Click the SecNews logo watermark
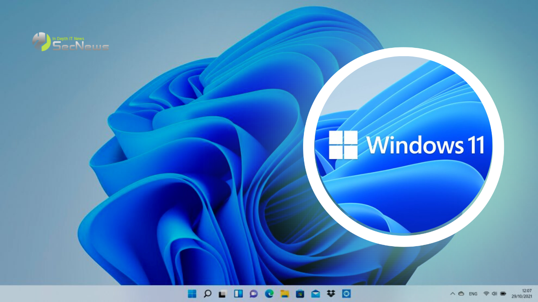Screen dimensions: 538x302 click(x=71, y=42)
